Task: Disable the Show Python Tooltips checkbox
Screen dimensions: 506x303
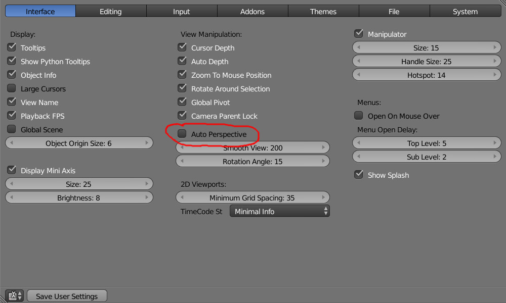Action: (x=12, y=61)
